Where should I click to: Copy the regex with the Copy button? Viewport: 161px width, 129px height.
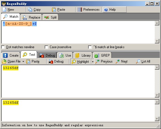34,10
